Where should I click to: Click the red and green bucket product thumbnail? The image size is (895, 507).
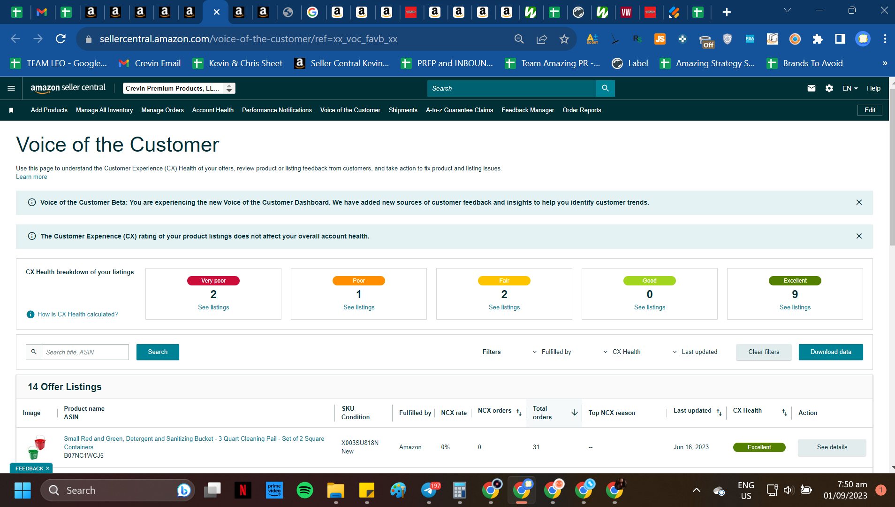(37, 447)
